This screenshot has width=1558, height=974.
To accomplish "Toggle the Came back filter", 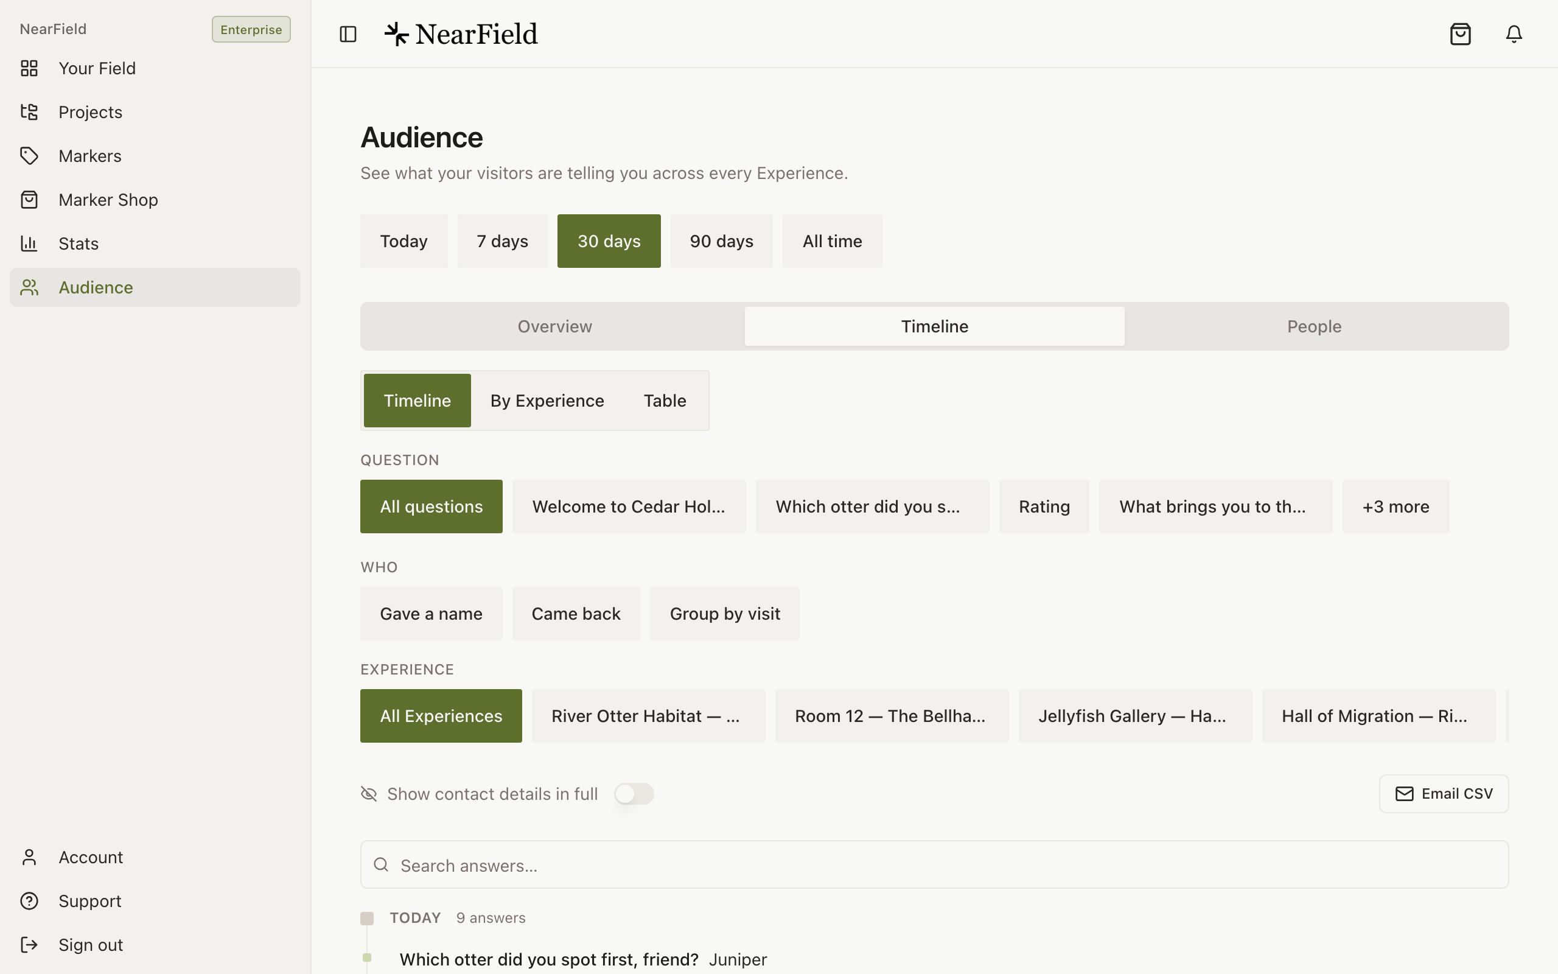I will coord(576,613).
